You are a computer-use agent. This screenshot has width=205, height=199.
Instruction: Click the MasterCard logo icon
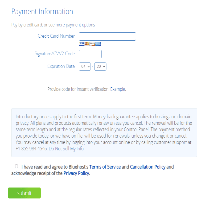coord(87,44)
